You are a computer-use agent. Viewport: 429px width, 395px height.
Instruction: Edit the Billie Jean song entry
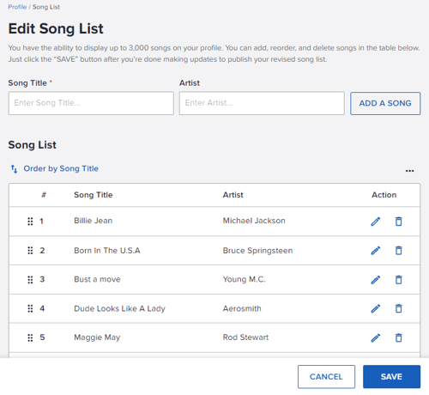pyautogui.click(x=376, y=222)
